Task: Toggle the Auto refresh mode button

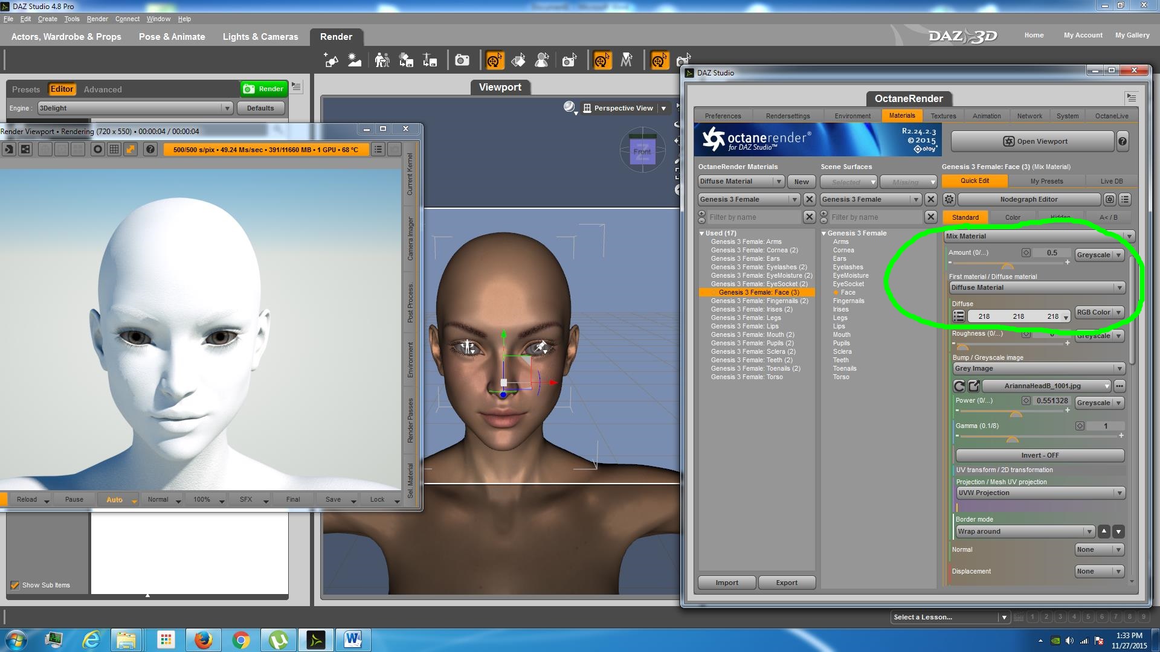Action: point(115,499)
